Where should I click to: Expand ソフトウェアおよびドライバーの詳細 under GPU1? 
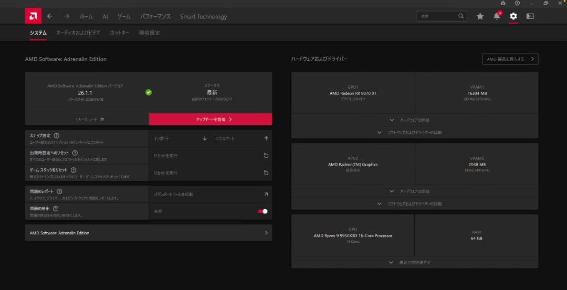pos(414,133)
